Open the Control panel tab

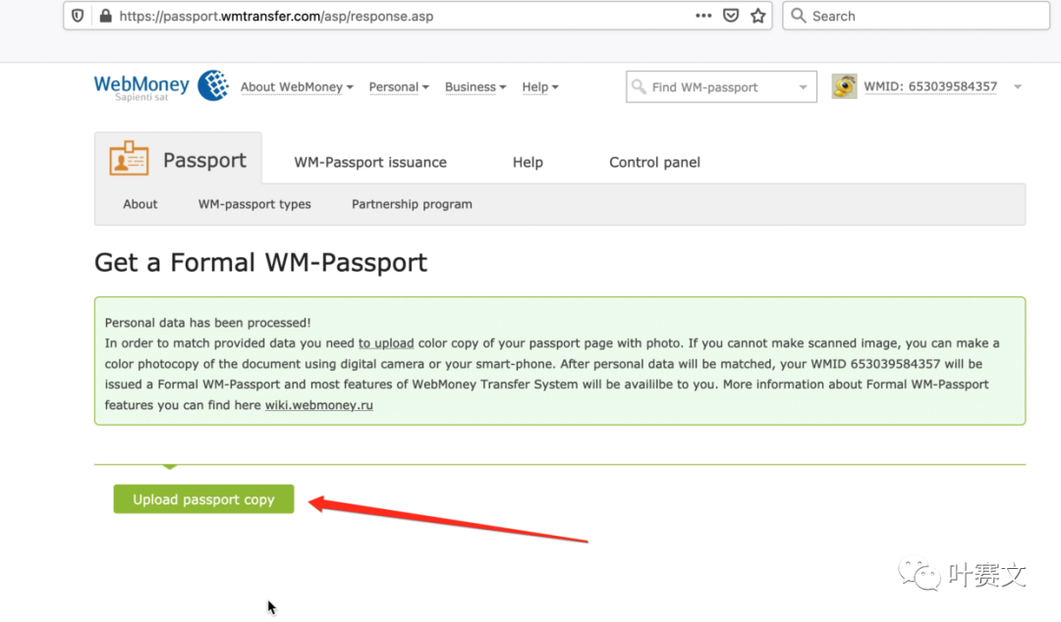(x=654, y=163)
